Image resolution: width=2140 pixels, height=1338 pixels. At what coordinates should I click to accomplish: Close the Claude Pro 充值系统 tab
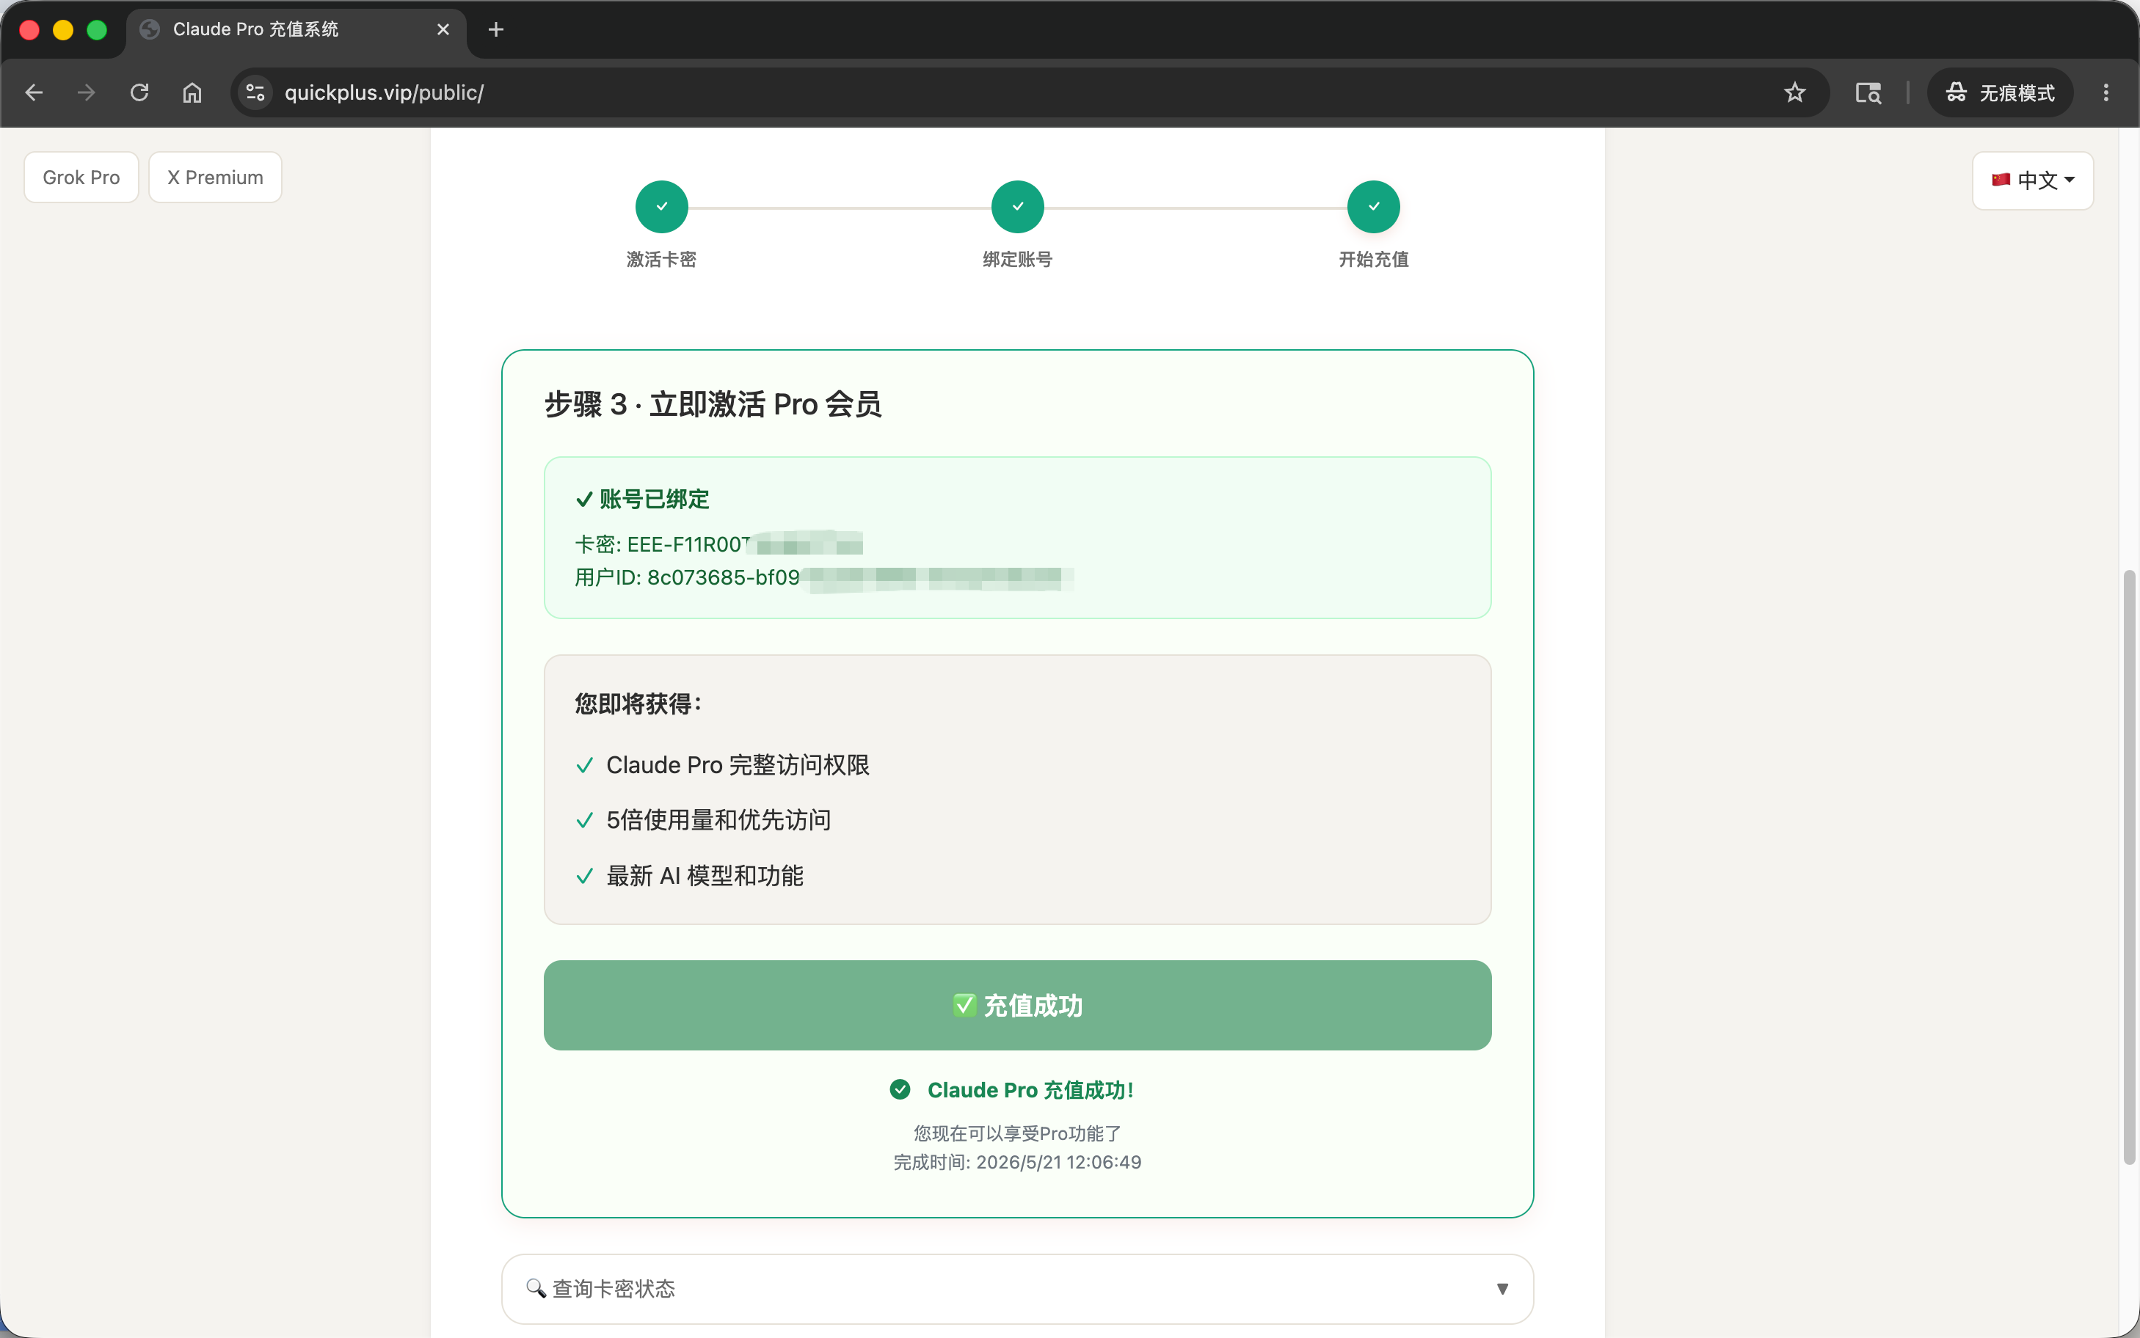[443, 29]
